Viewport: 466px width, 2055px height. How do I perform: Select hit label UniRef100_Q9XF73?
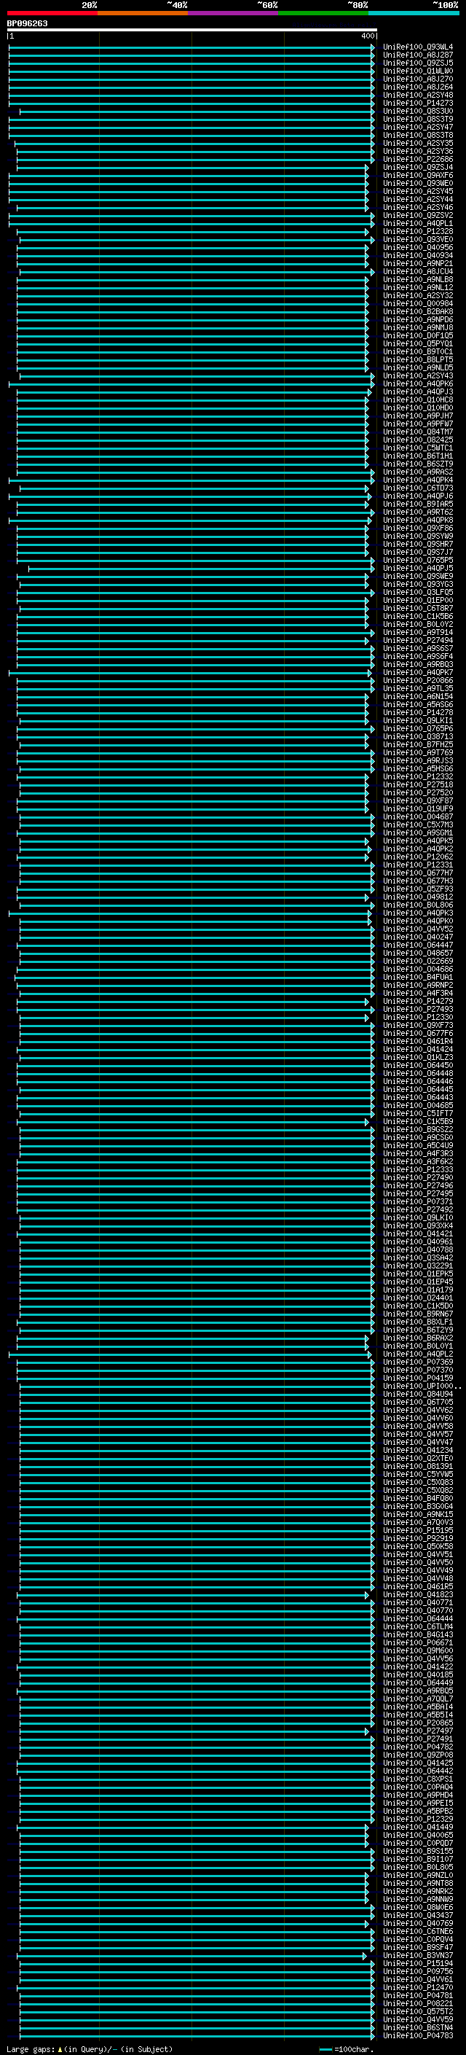coord(418,1025)
